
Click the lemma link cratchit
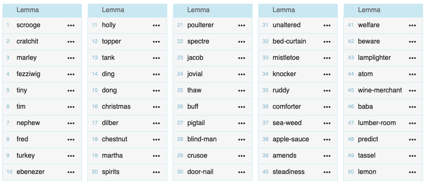pyautogui.click(x=27, y=41)
